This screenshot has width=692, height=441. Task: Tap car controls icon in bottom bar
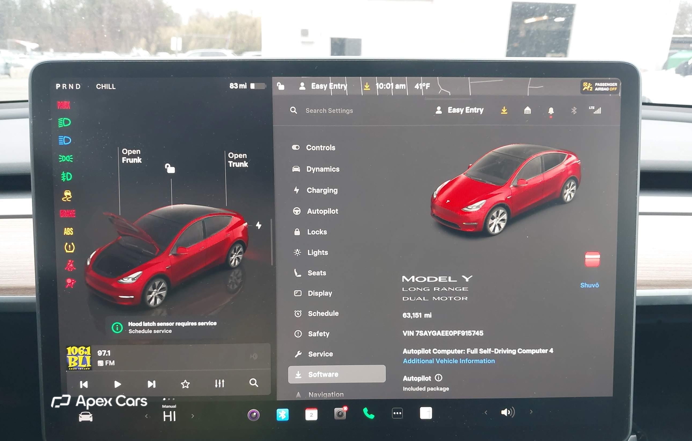(85, 416)
